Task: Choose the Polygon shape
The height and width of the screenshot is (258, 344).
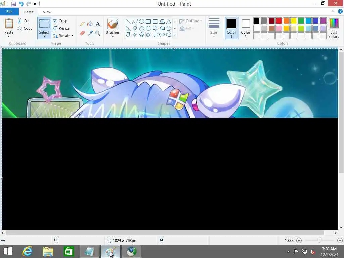Action: pos(162,21)
